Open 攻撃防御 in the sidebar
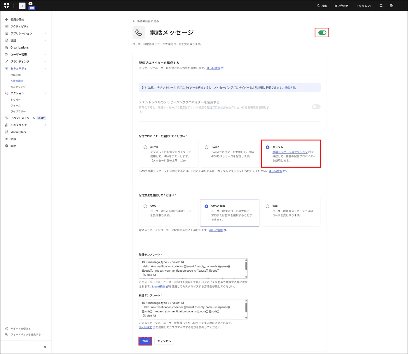Image resolution: width=408 pixels, height=354 pixels. (15, 75)
